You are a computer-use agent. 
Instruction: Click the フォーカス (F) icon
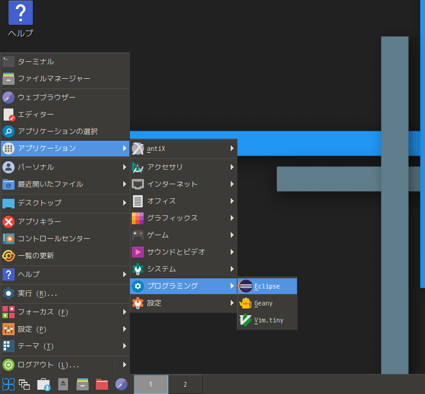coord(8,312)
